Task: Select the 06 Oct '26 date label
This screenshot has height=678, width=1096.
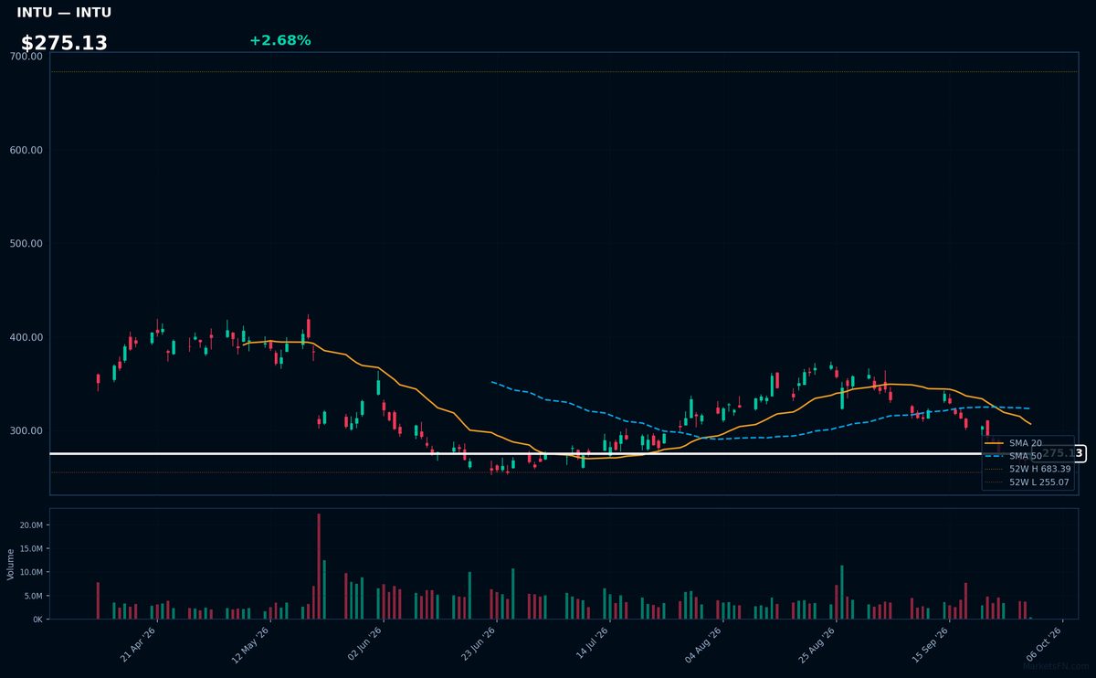Action: 1044,644
